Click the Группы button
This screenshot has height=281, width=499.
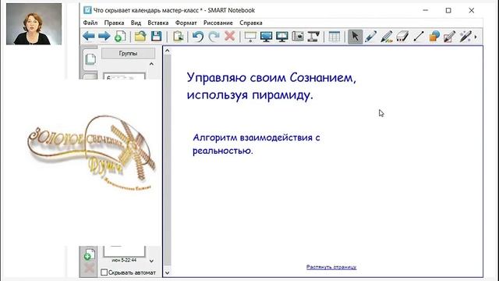(128, 53)
